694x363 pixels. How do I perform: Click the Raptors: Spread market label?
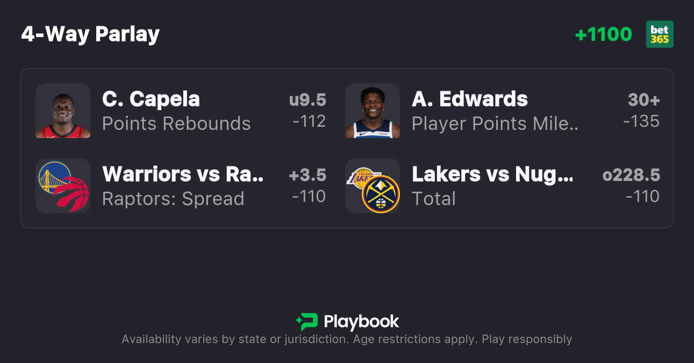coord(173,199)
